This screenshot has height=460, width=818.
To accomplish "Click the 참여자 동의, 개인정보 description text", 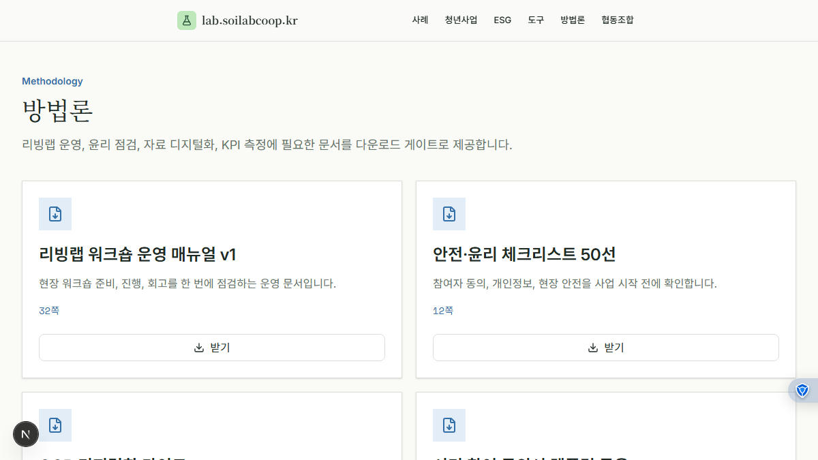I will (575, 283).
